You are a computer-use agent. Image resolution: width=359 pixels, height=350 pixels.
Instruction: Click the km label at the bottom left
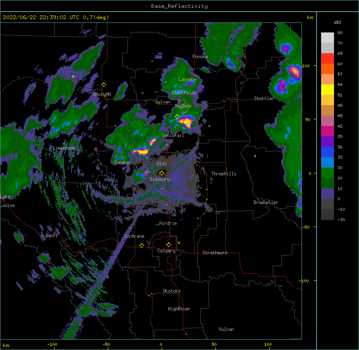click(6, 345)
